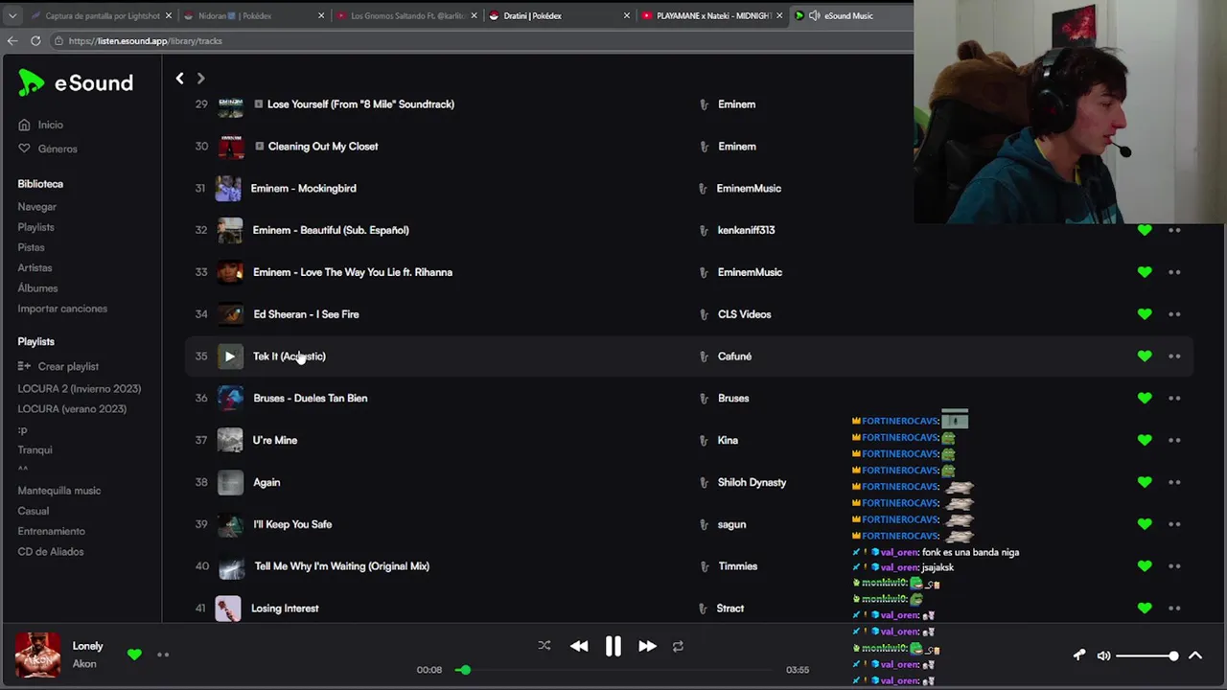
Task: Unlike Bruses - Dueles Tan Bien
Action: point(1145,398)
